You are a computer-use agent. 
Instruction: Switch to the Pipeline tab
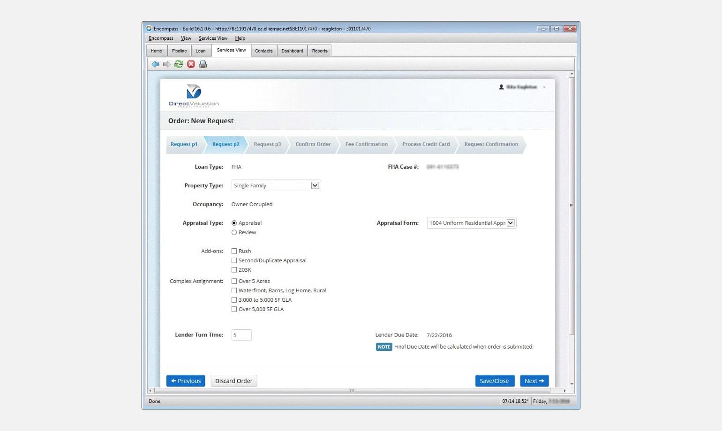[179, 51]
